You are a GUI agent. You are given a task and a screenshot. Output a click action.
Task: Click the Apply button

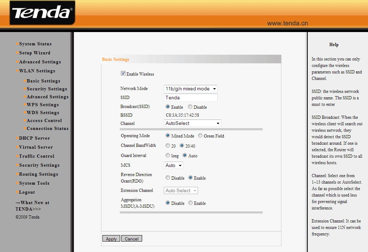[111, 239]
